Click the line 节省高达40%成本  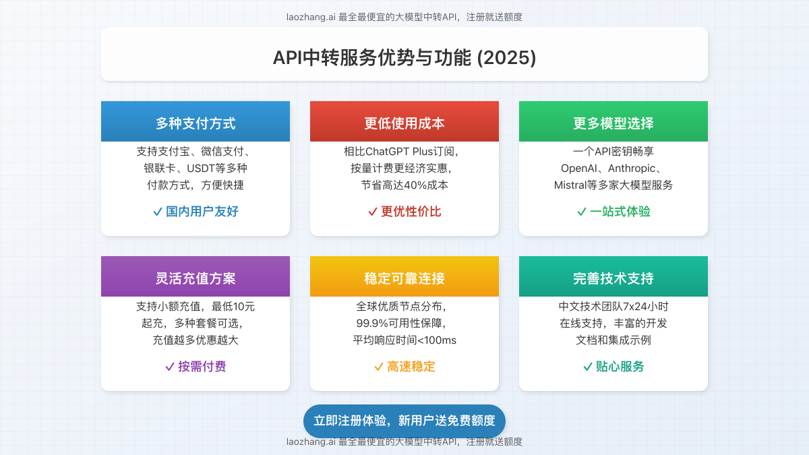click(x=404, y=185)
